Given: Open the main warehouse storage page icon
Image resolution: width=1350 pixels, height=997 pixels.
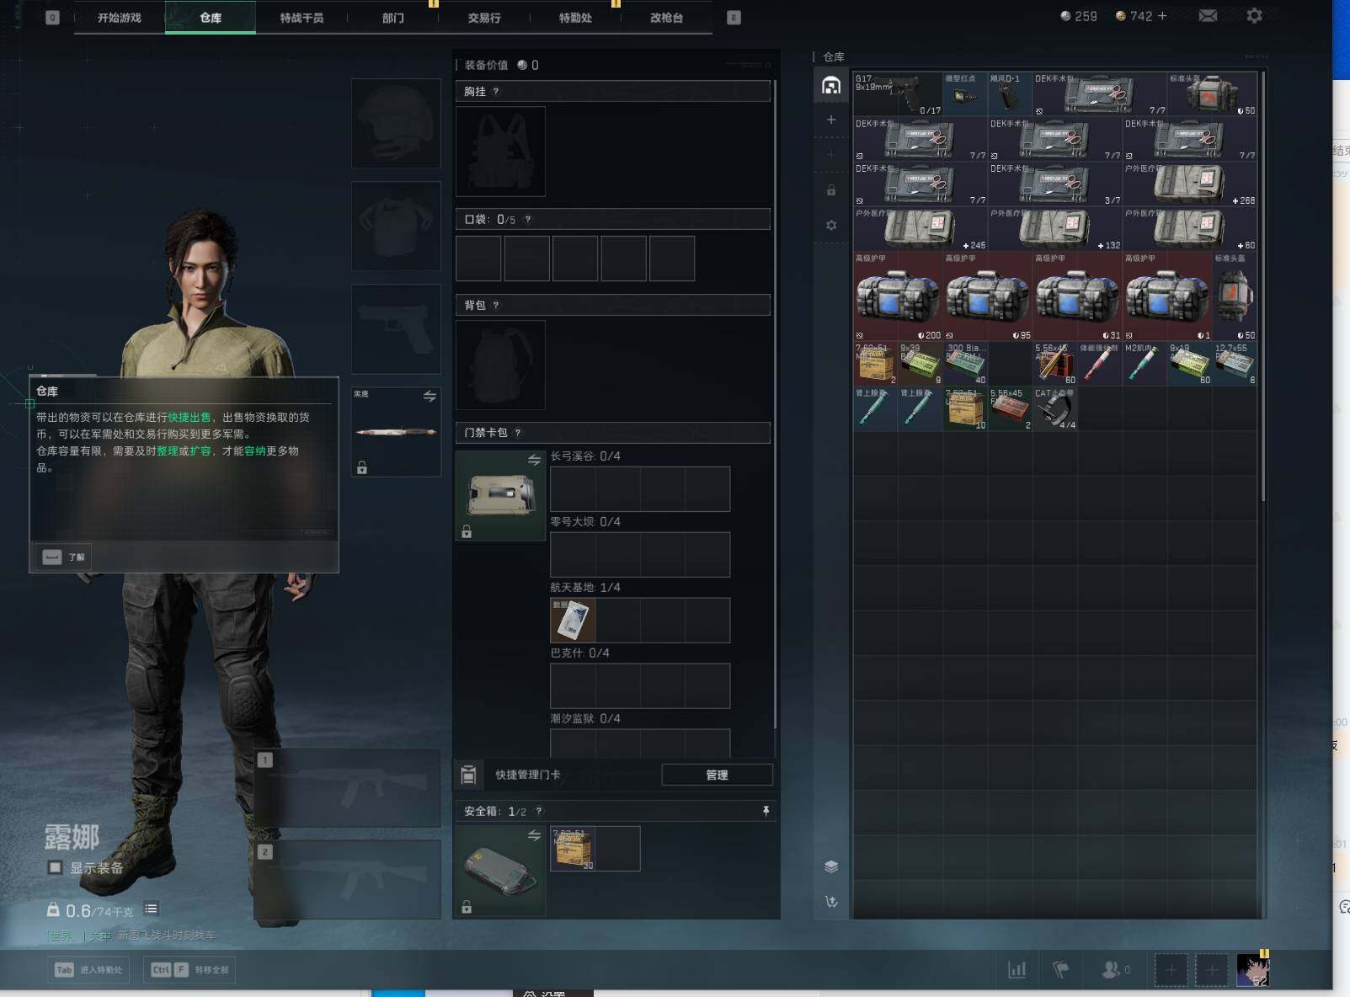Looking at the screenshot, I should click(x=831, y=85).
